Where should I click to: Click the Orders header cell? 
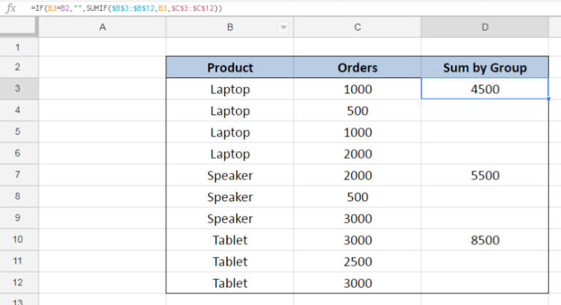pyautogui.click(x=357, y=67)
